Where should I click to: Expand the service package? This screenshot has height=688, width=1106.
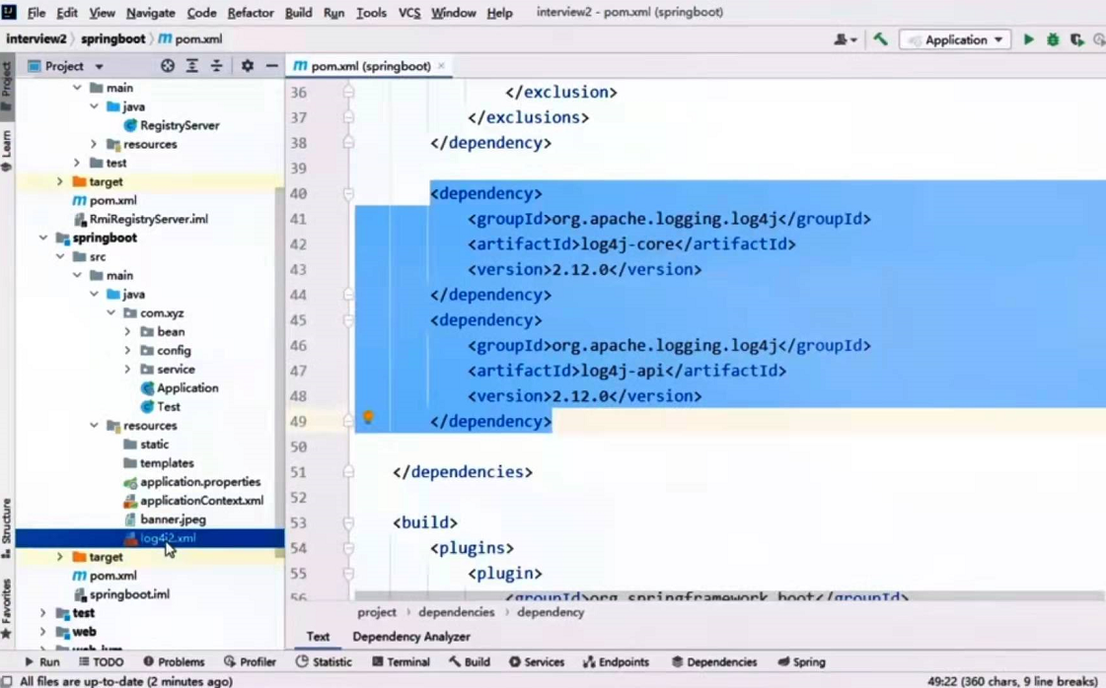coord(127,369)
